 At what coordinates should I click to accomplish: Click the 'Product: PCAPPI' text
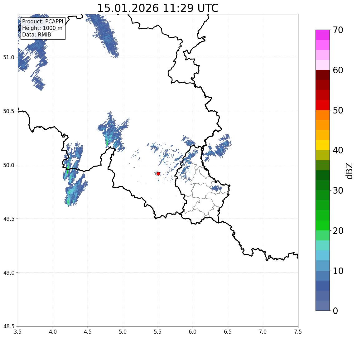pos(43,22)
